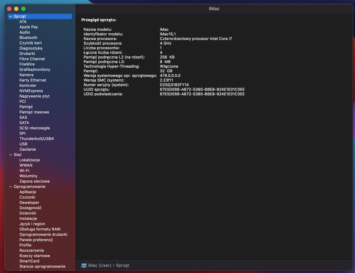This screenshot has height=273, width=355.
Task: Select Diagnostyka in the sidebar
Action: (x=31, y=48)
